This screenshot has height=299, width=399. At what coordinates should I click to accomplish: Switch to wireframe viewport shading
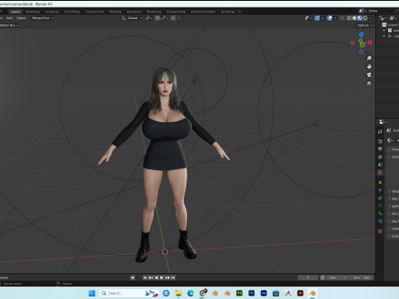(x=349, y=18)
